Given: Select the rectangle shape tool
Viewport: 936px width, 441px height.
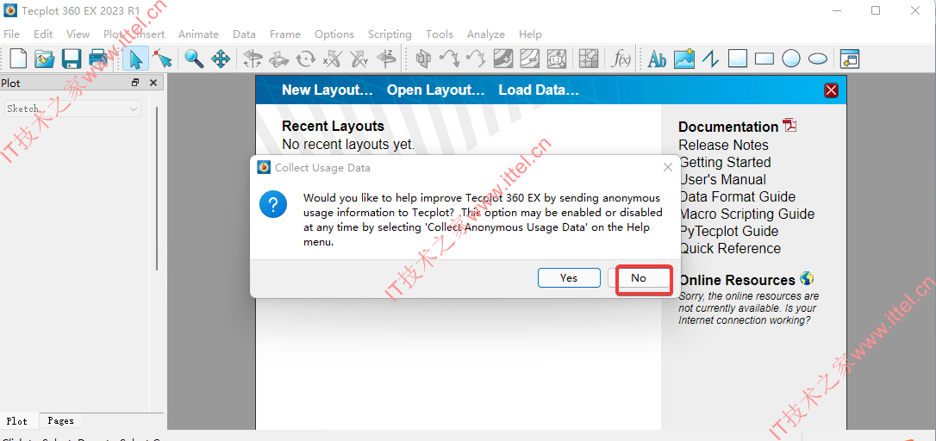Looking at the screenshot, I should click(x=764, y=59).
